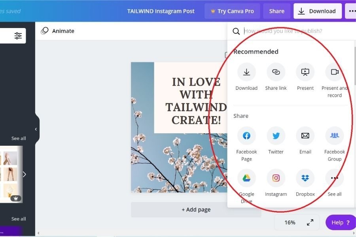
Task: Select the Share link icon
Action: pos(276,72)
